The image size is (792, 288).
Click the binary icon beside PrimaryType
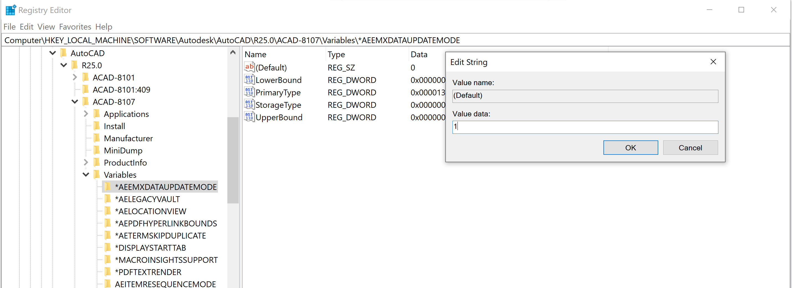(249, 92)
